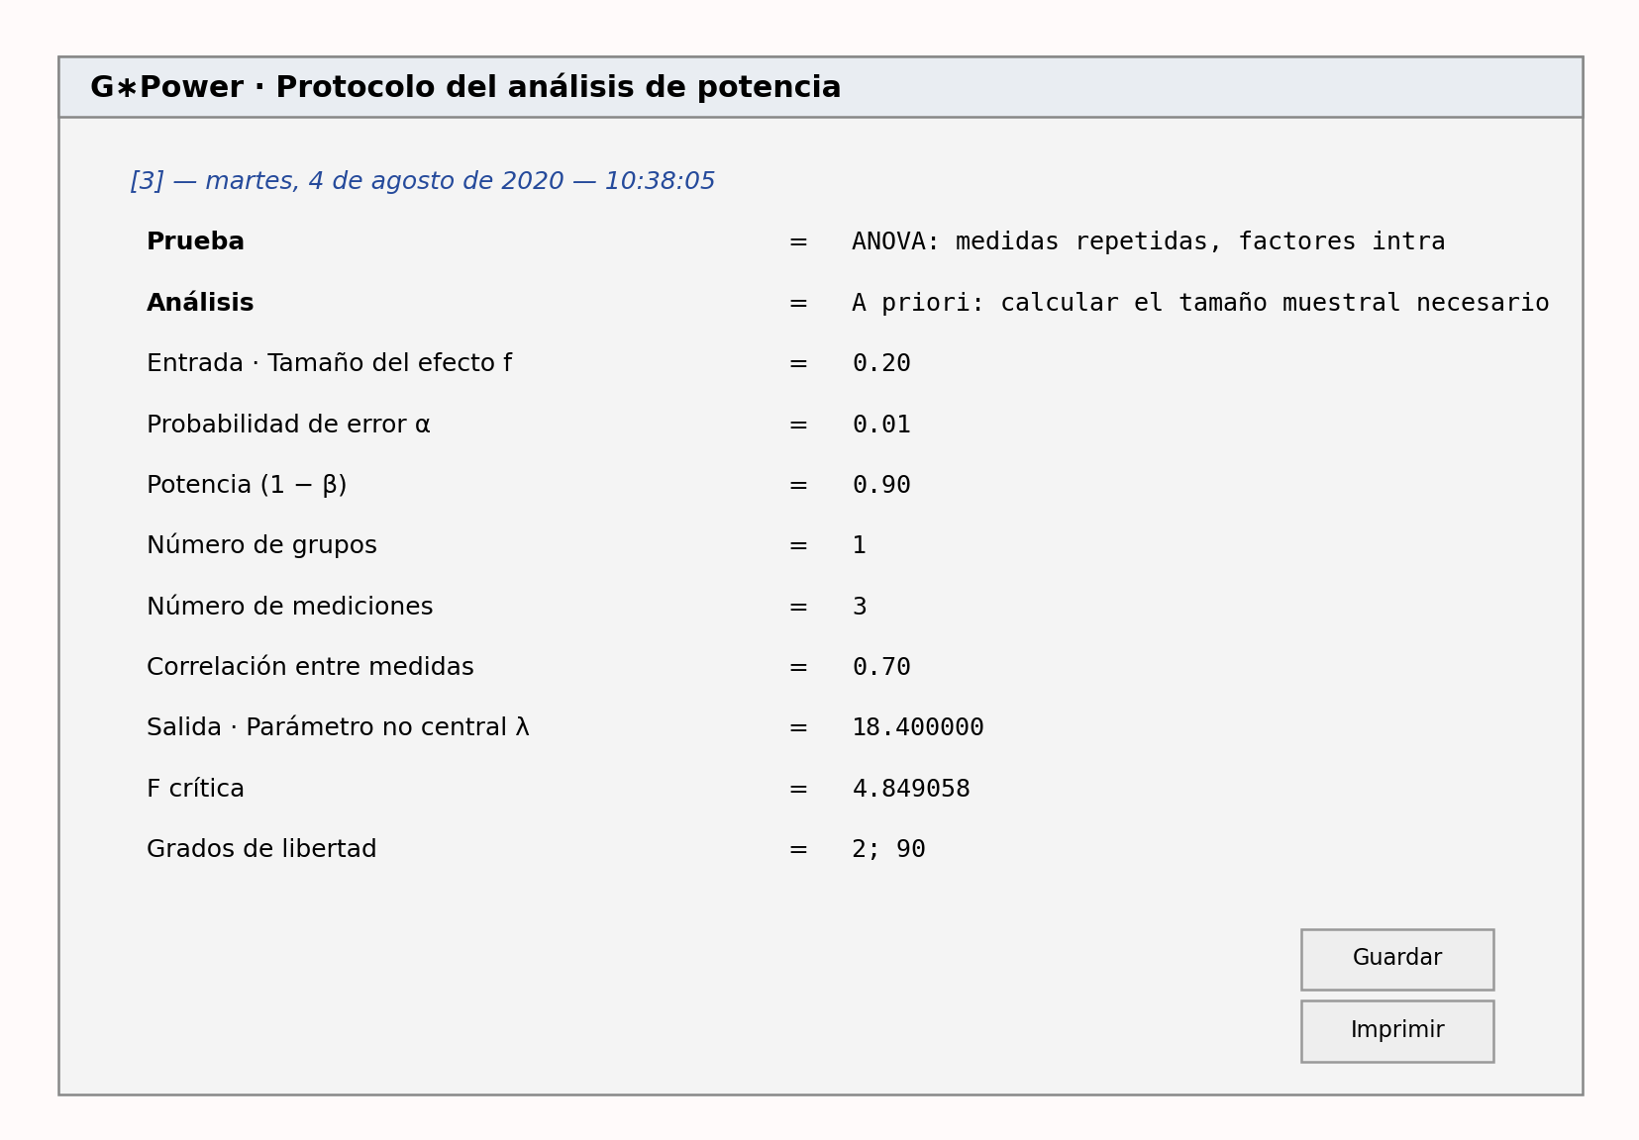
Task: Click the Salida Parámetro no central label
Action: pyautogui.click(x=338, y=728)
